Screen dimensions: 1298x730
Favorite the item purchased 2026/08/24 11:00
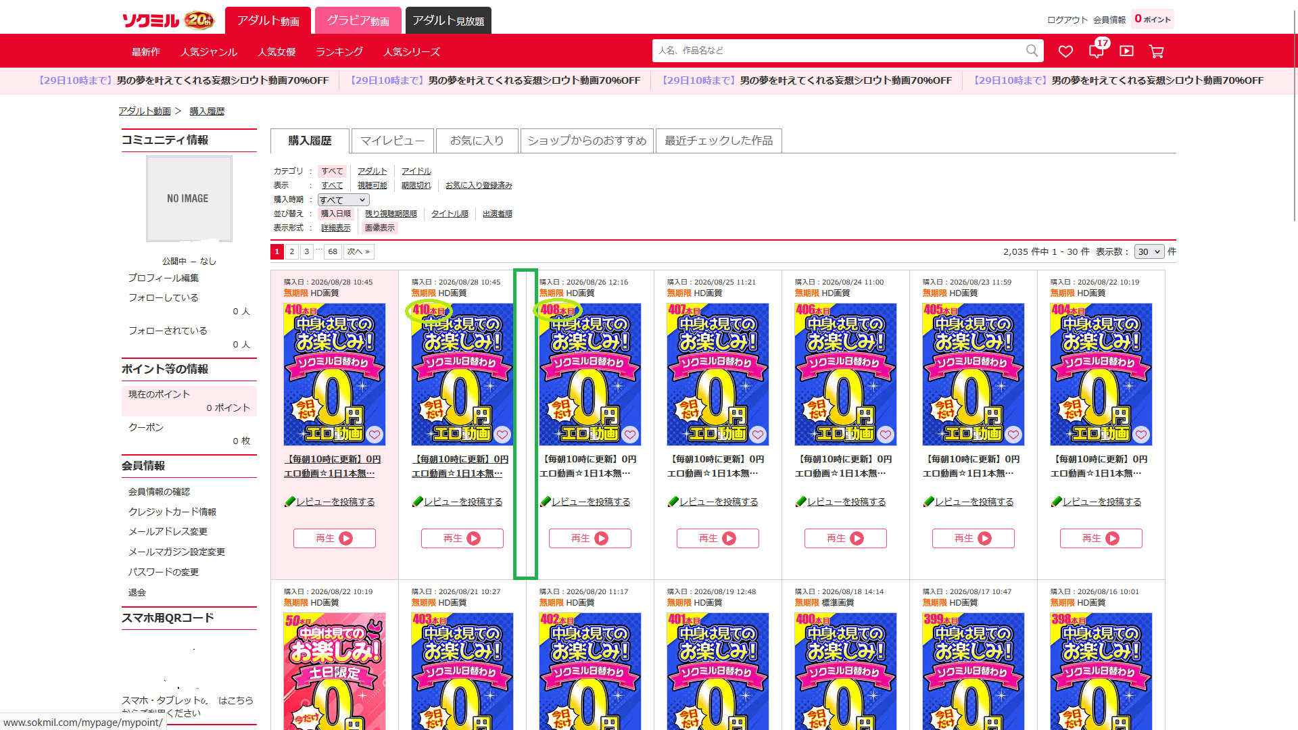click(x=886, y=435)
